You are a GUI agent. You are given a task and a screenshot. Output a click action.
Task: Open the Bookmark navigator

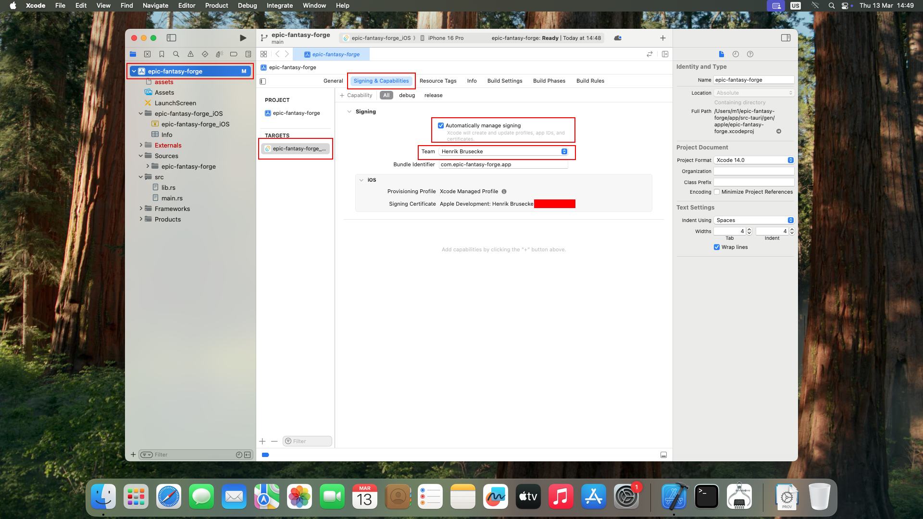[162, 54]
